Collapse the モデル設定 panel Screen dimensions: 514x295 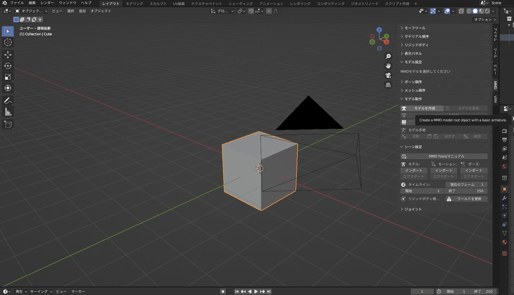click(x=444, y=62)
